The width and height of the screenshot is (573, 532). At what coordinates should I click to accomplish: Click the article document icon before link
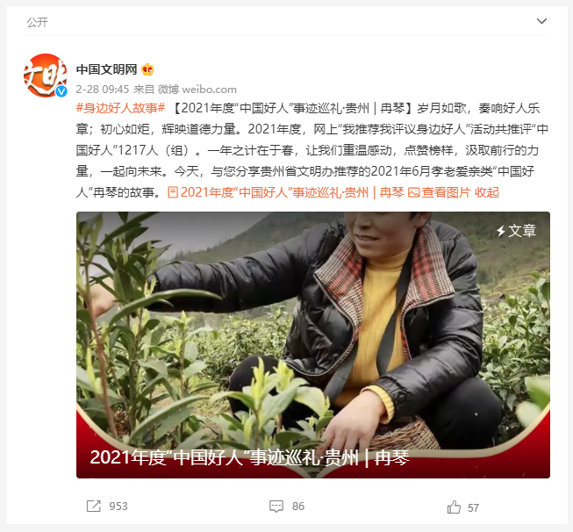[x=173, y=192]
